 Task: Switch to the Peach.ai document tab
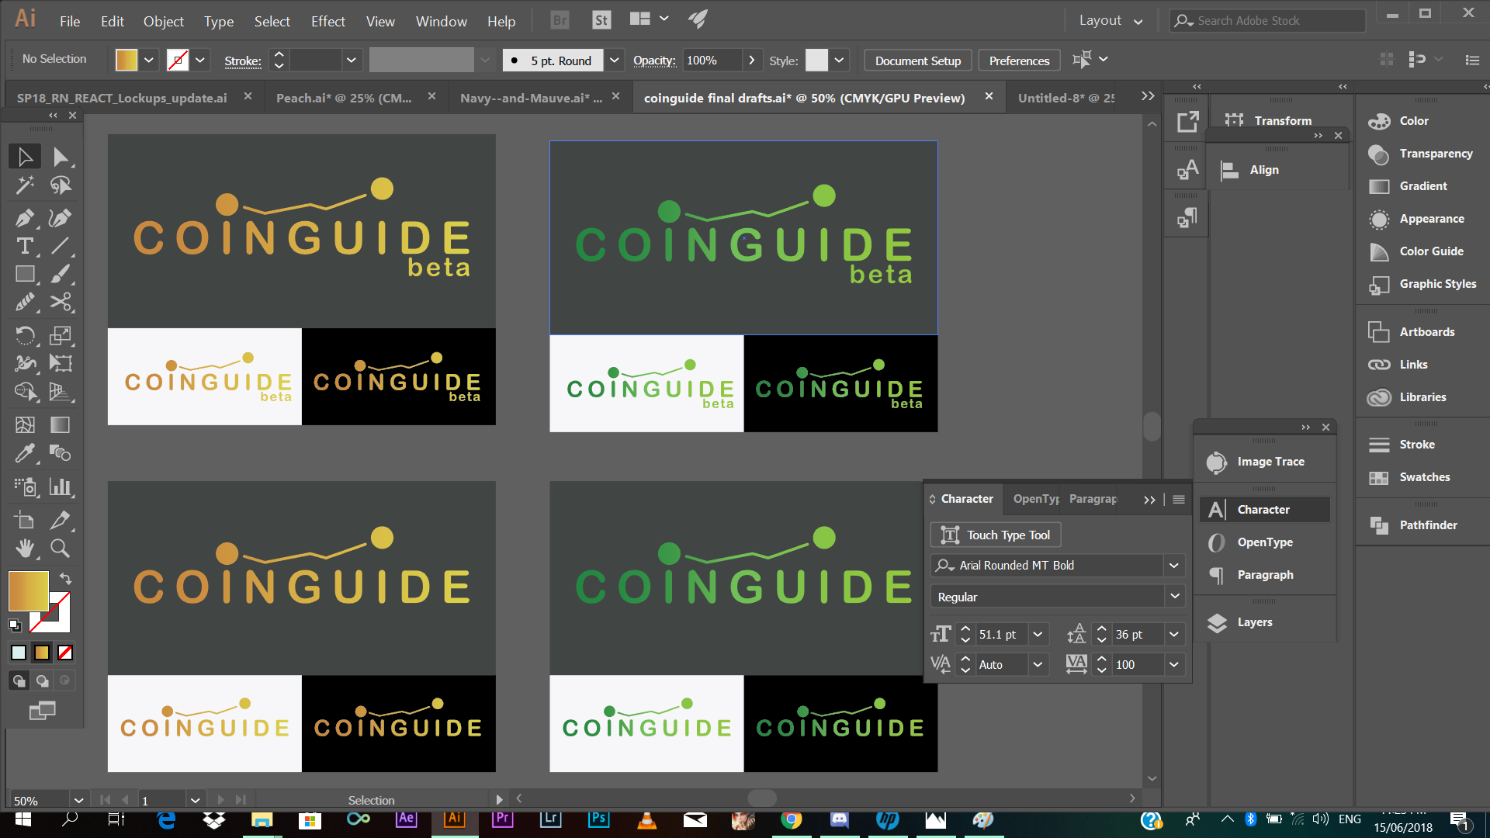[x=344, y=98]
